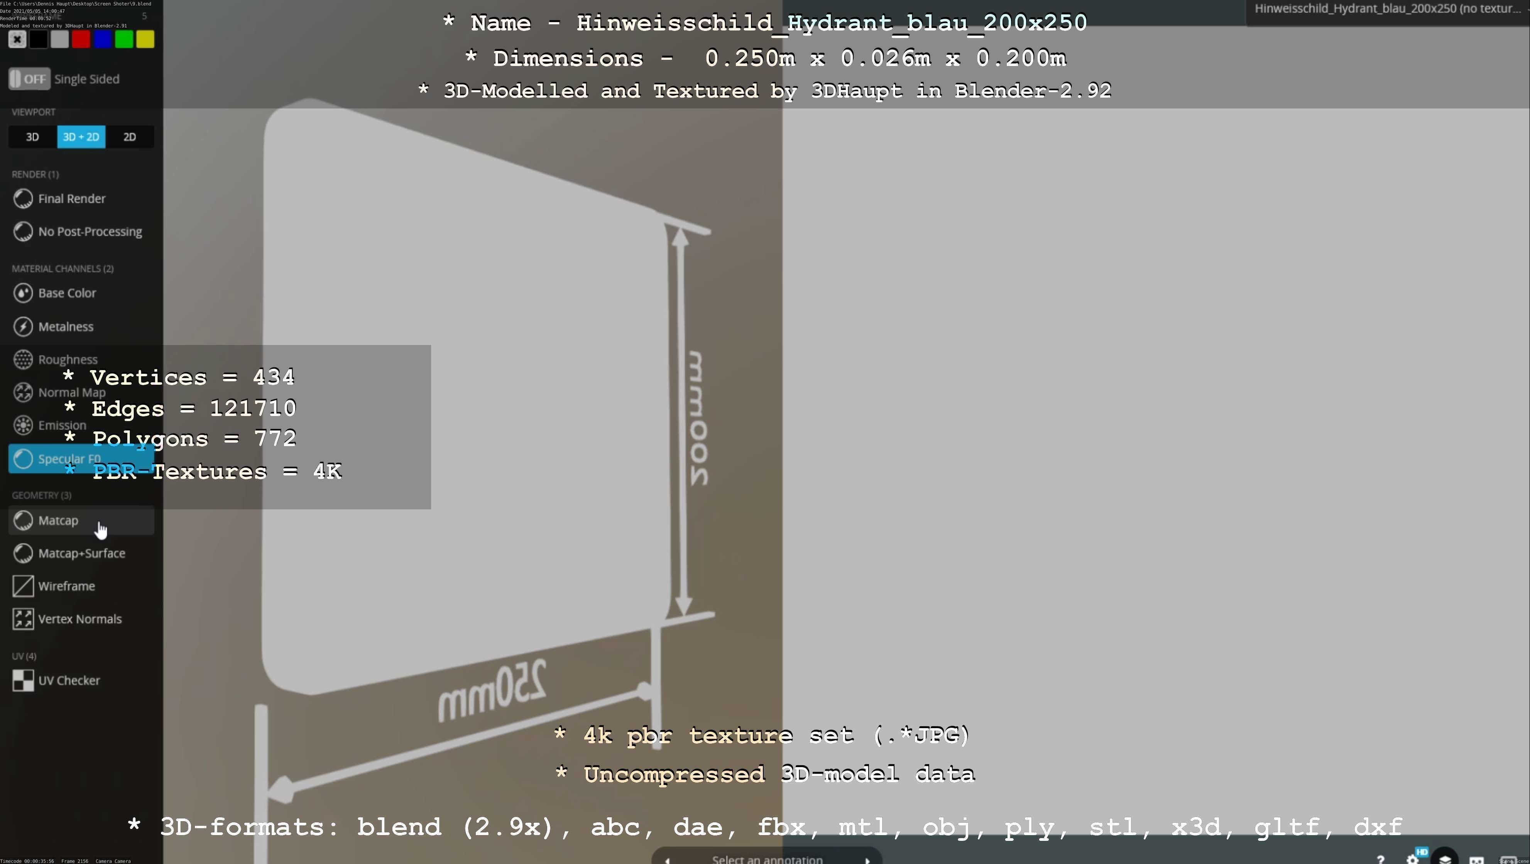
Task: Go to previous annotation arrow
Action: [667, 860]
